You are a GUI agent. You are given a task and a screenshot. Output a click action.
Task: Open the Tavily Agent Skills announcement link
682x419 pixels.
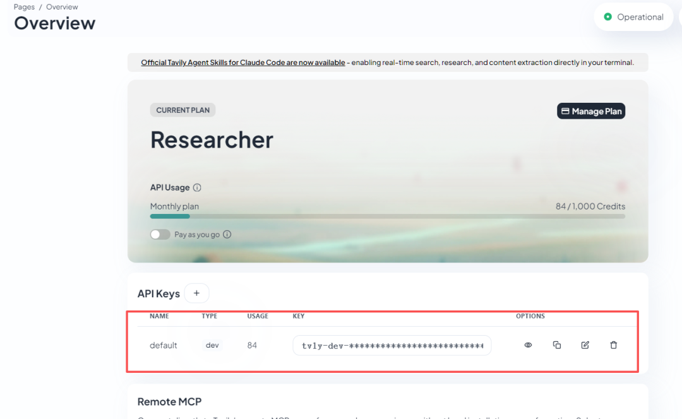[242, 62]
